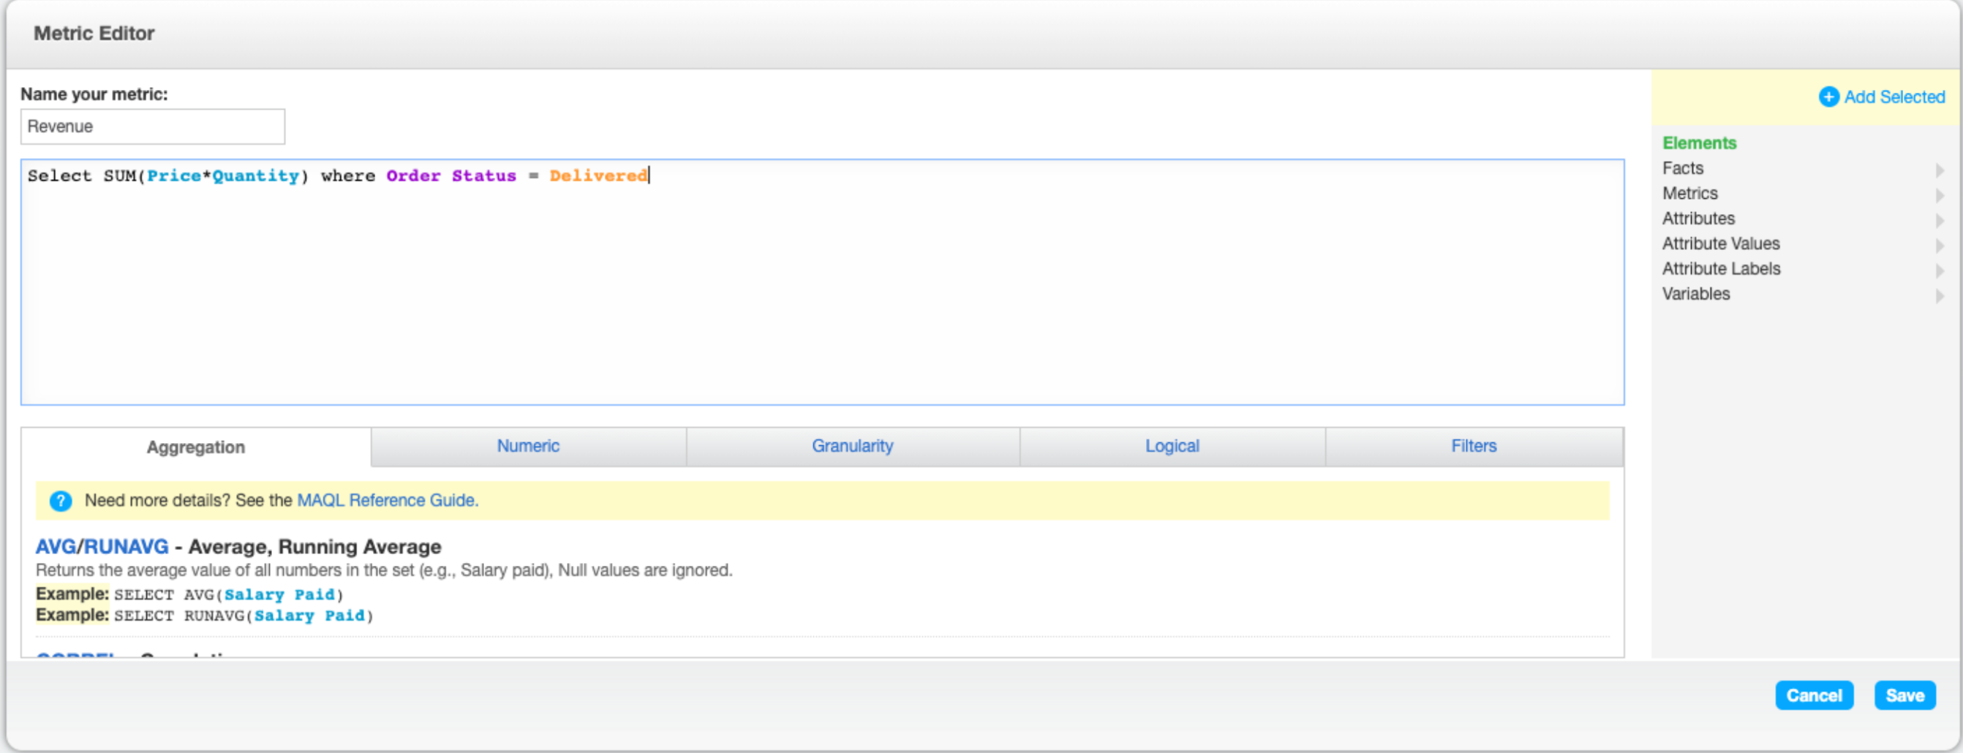
Task: Cancel editing the metric
Action: (1815, 695)
